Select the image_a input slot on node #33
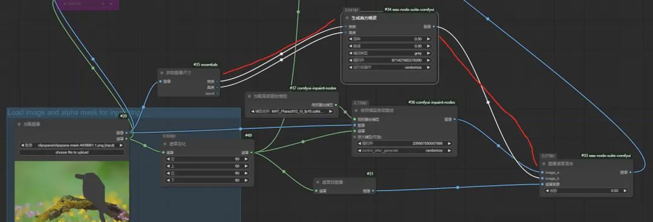This screenshot has width=653, height=222. point(542,172)
